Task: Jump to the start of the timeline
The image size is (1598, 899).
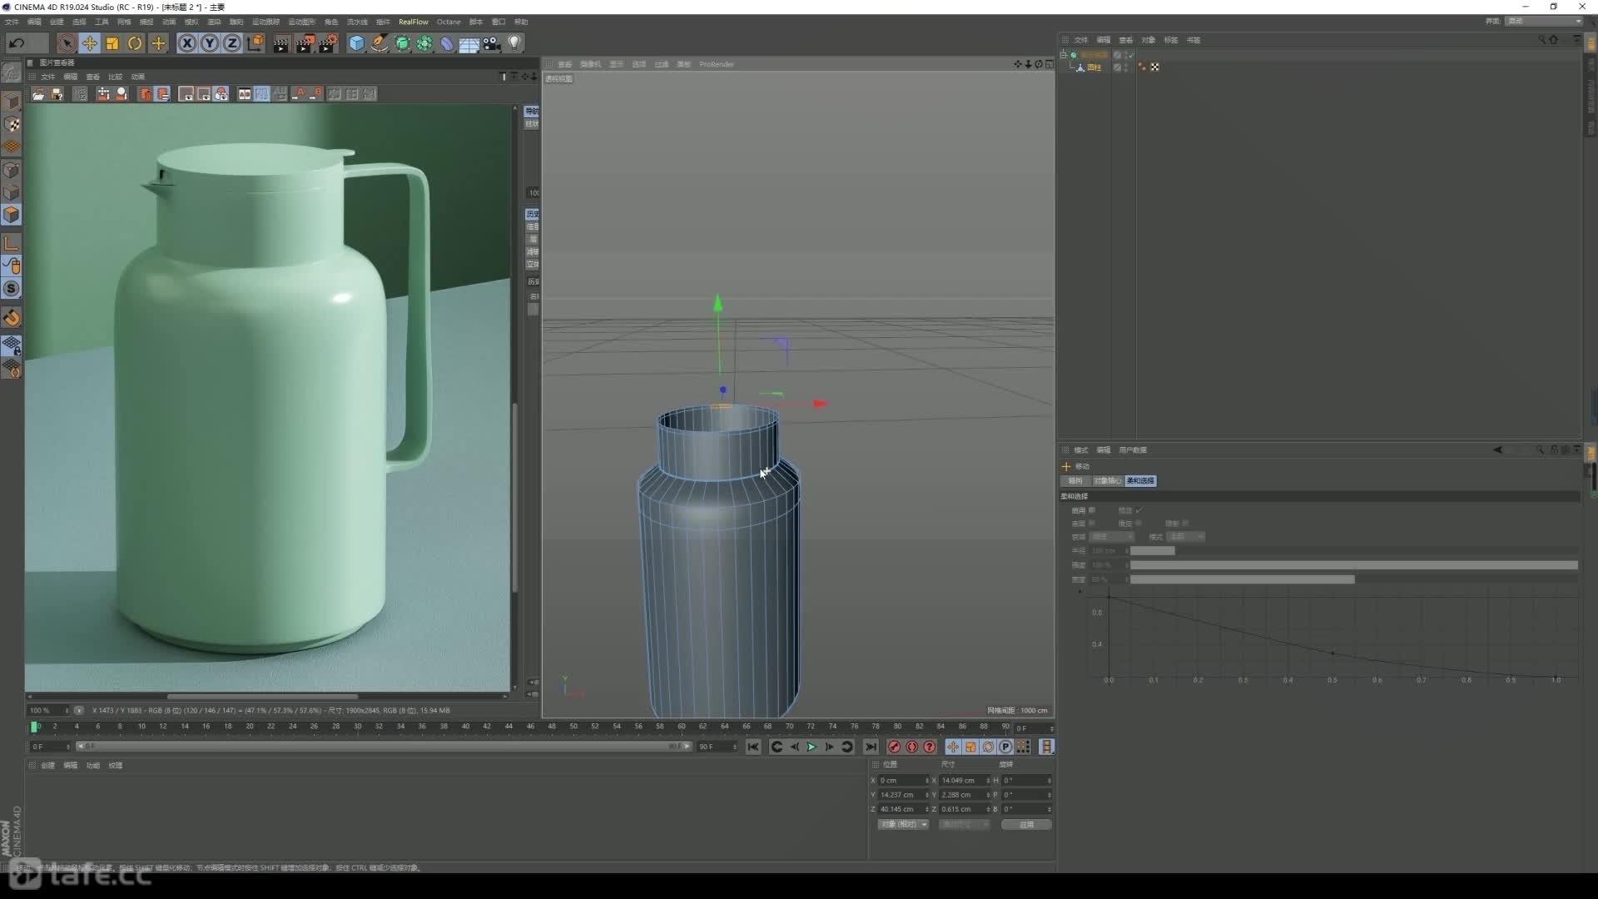Action: tap(753, 748)
